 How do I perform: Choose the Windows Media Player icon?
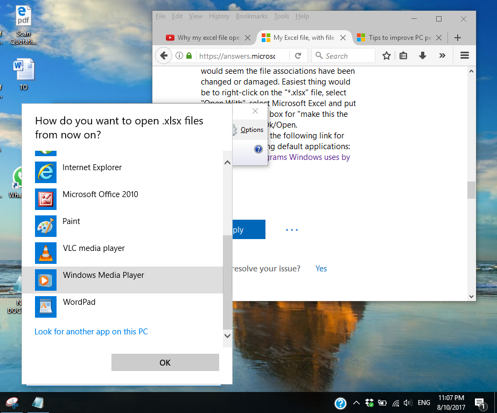46,280
